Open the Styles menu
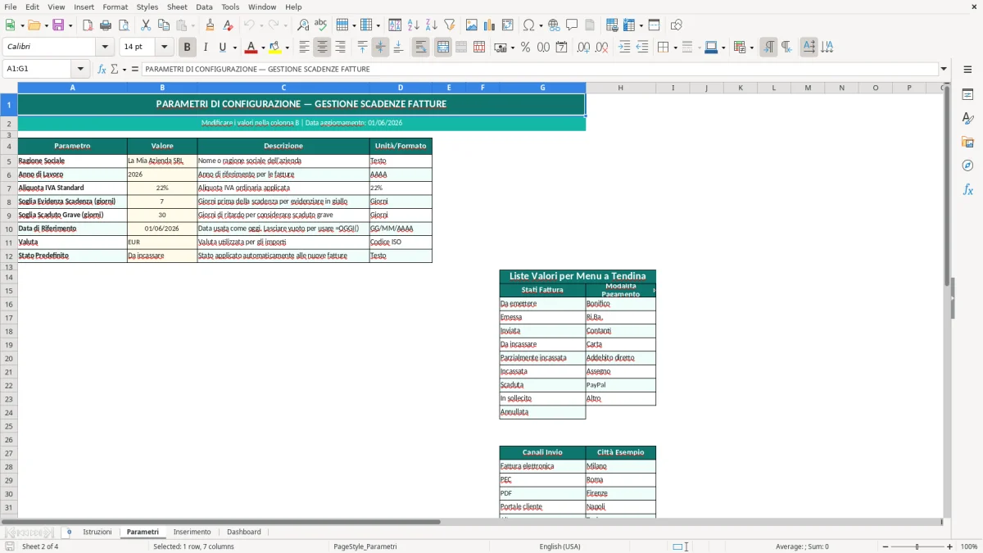The image size is (983, 553). [x=147, y=7]
